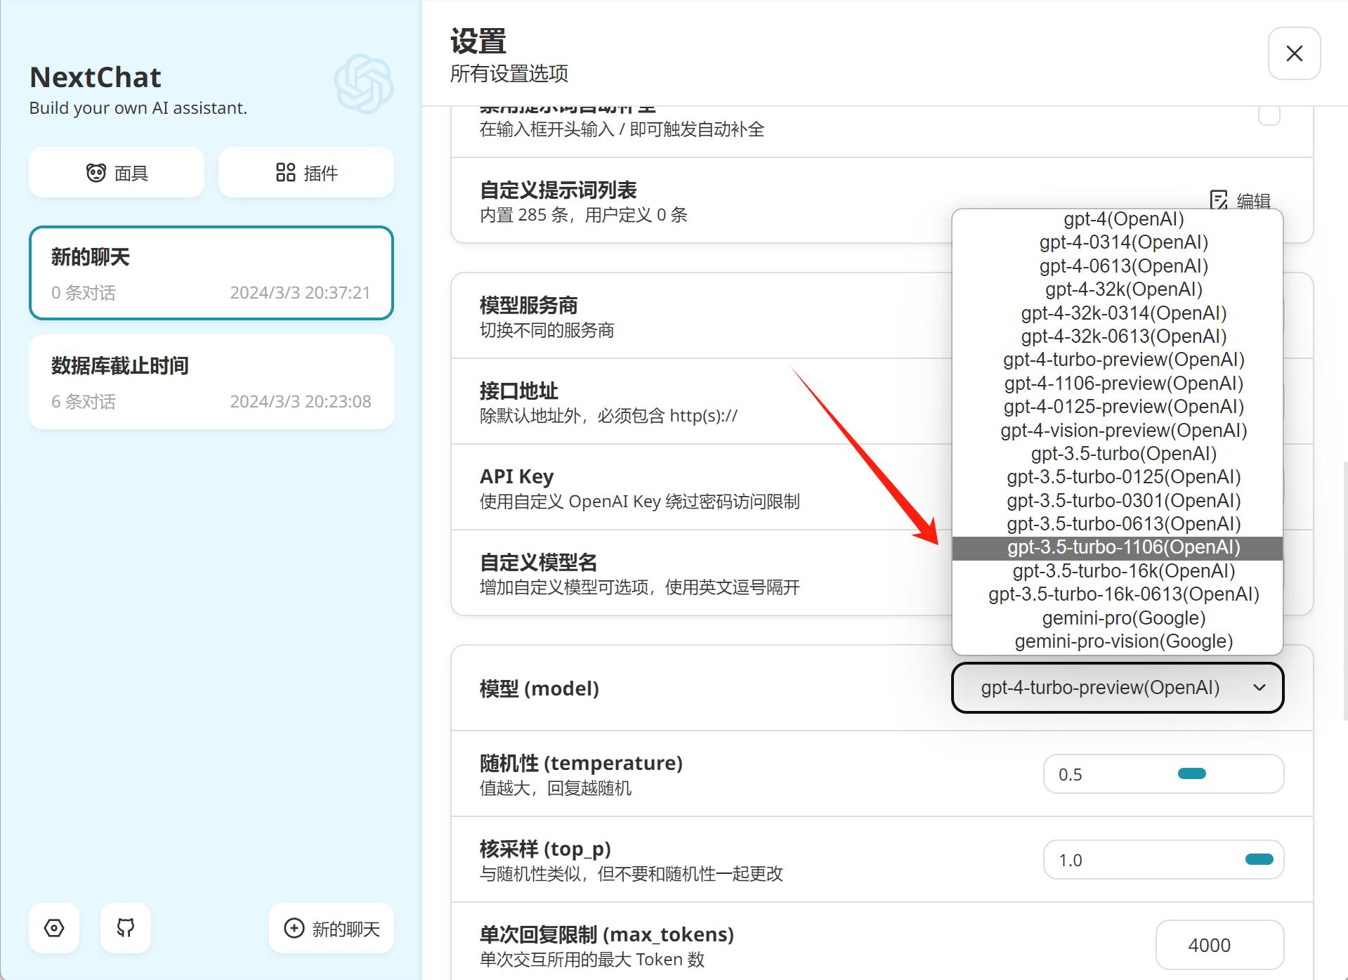1348x980 pixels.
Task: Click the plugin grid icon on 插件 button
Action: coord(285,172)
